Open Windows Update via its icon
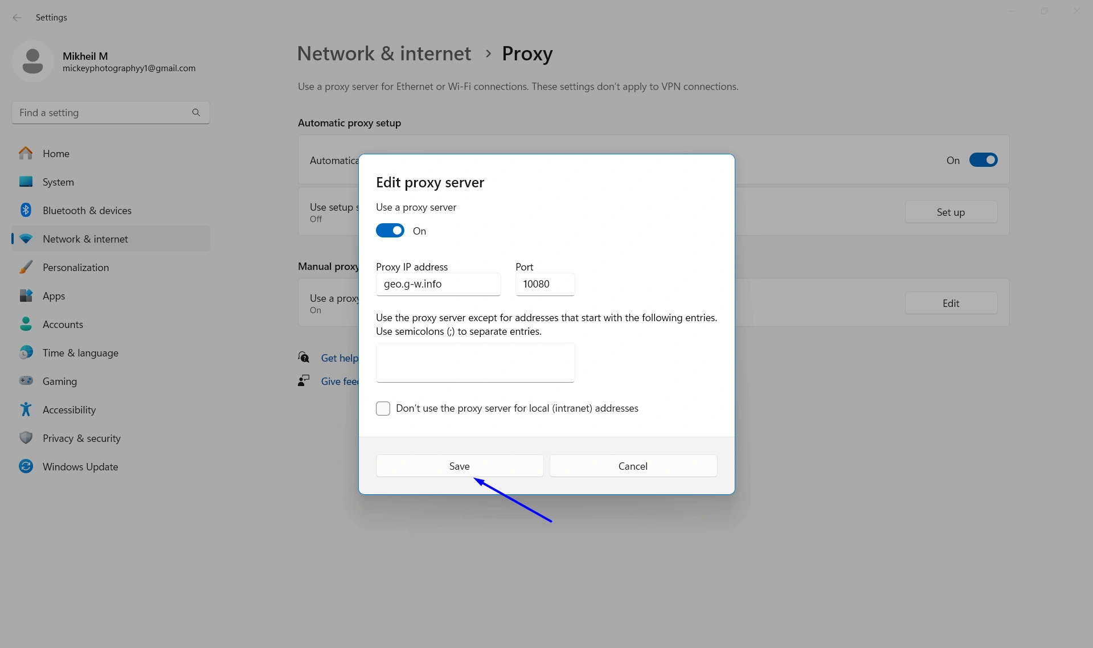 point(26,466)
